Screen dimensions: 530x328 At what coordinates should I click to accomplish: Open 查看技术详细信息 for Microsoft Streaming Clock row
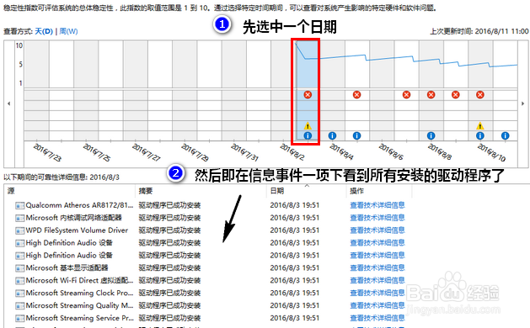point(377,293)
